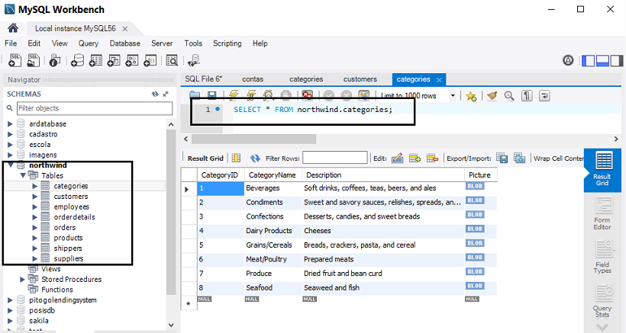Expand the posisdb schema
The width and height of the screenshot is (626, 333).
coord(11,310)
